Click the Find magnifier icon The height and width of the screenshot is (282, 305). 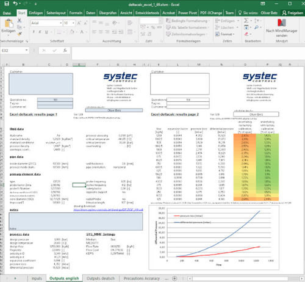click(x=257, y=27)
